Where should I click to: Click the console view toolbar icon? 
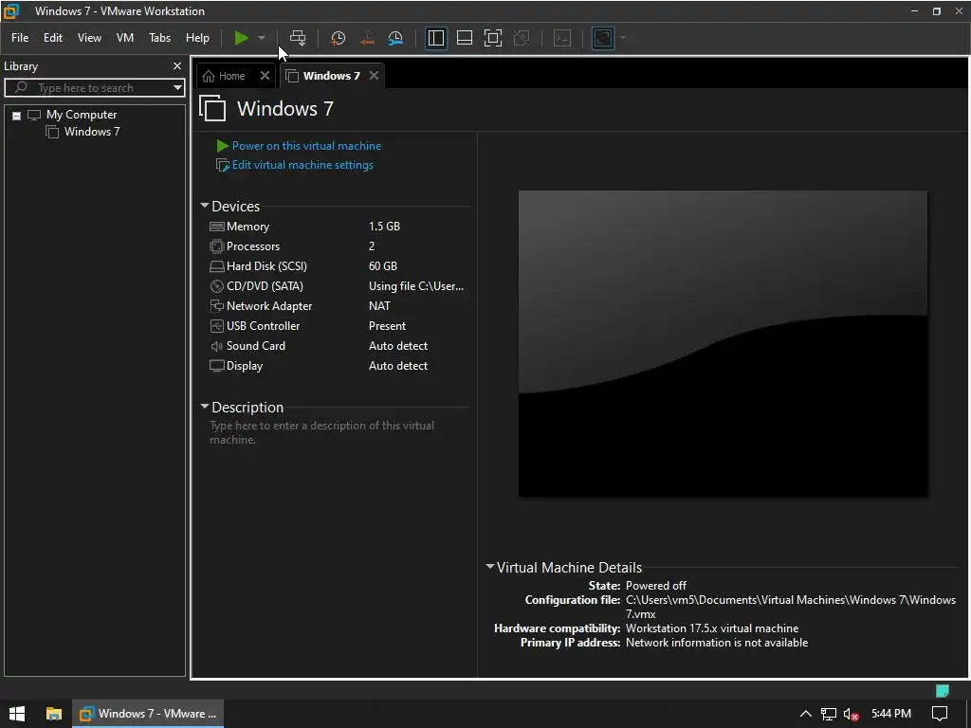562,38
